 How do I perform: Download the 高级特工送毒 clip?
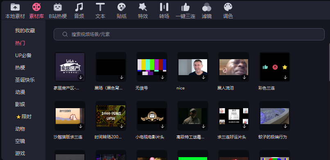coord(203,126)
